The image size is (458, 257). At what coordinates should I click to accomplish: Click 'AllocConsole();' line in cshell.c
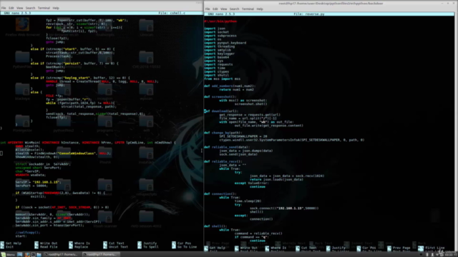[29, 150]
